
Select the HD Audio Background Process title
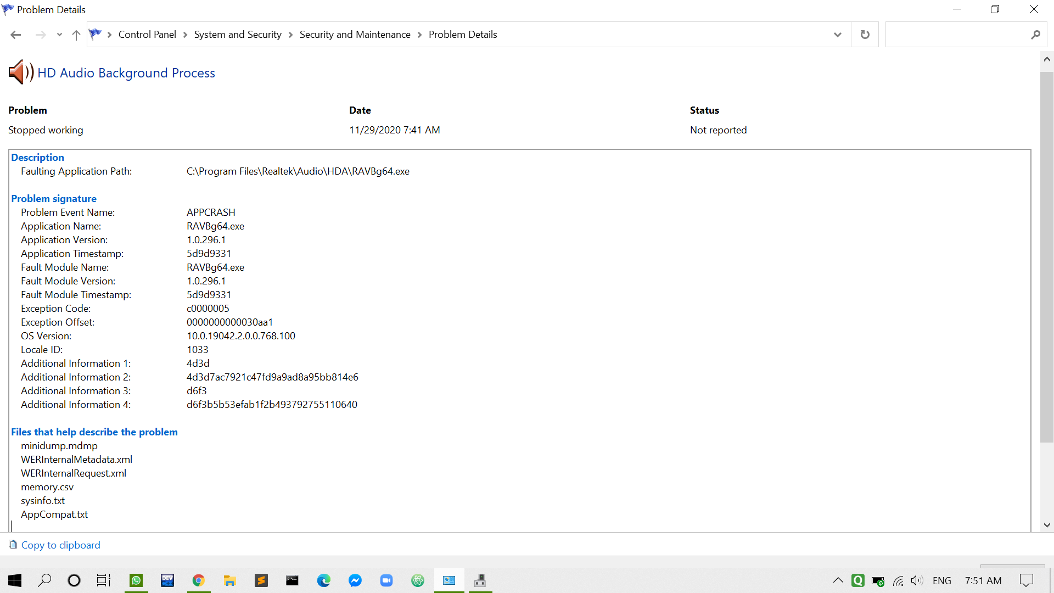[126, 73]
